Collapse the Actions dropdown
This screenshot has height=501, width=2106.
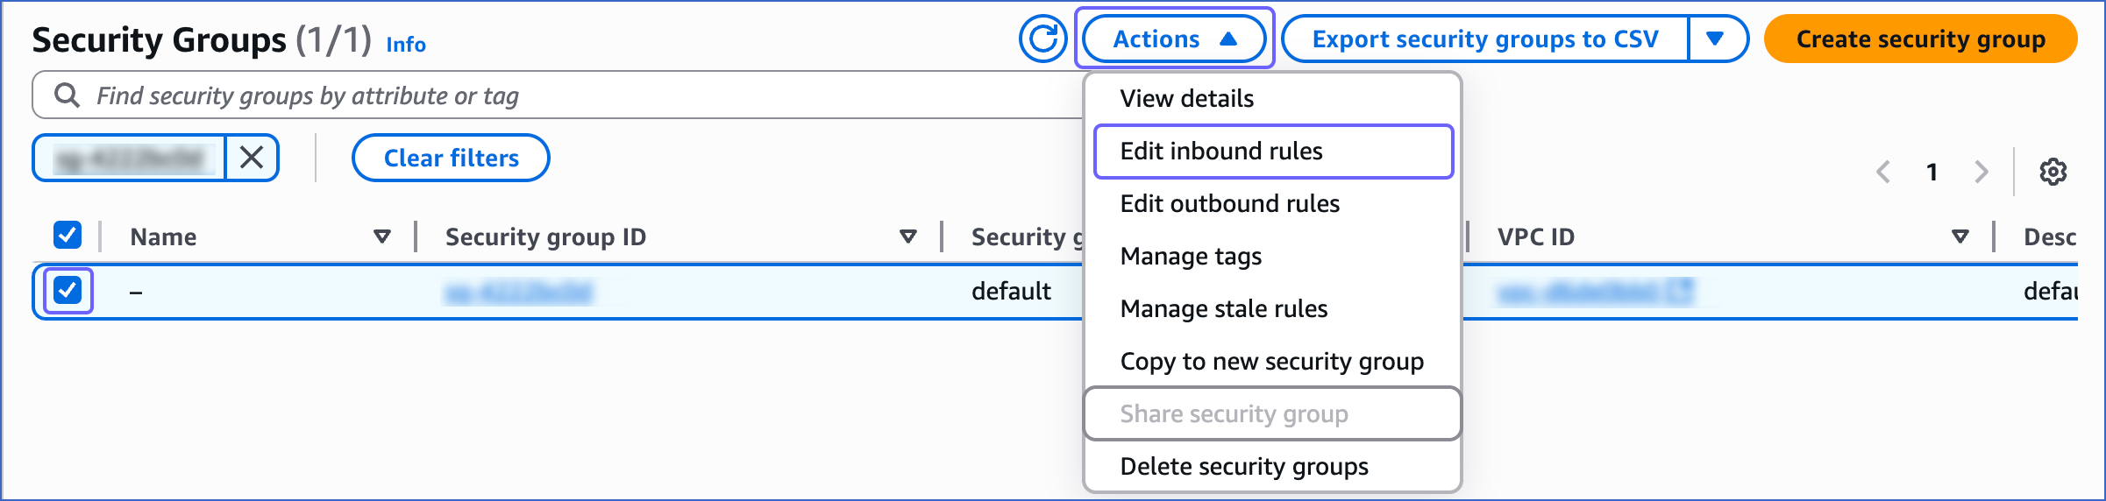[1175, 39]
